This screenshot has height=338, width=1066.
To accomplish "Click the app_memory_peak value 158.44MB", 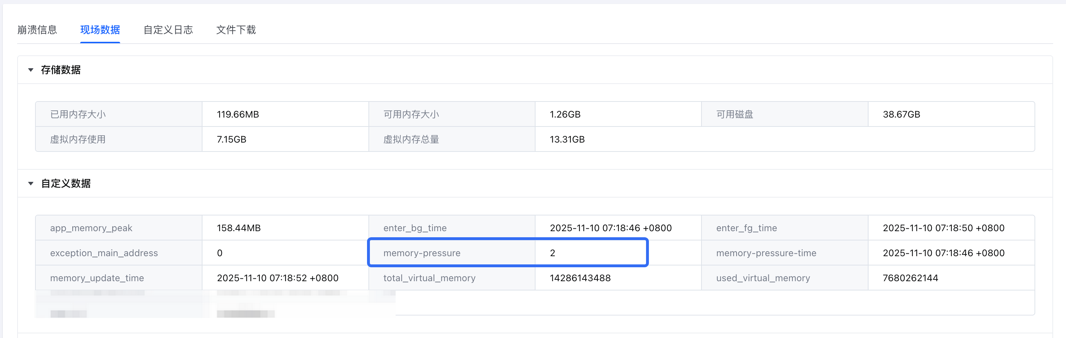I will (239, 228).
